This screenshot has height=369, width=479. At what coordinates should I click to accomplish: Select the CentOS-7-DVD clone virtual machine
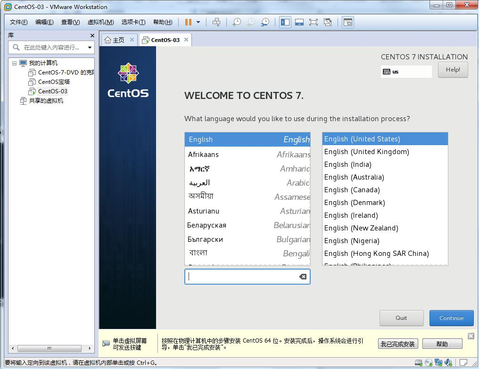coord(66,73)
